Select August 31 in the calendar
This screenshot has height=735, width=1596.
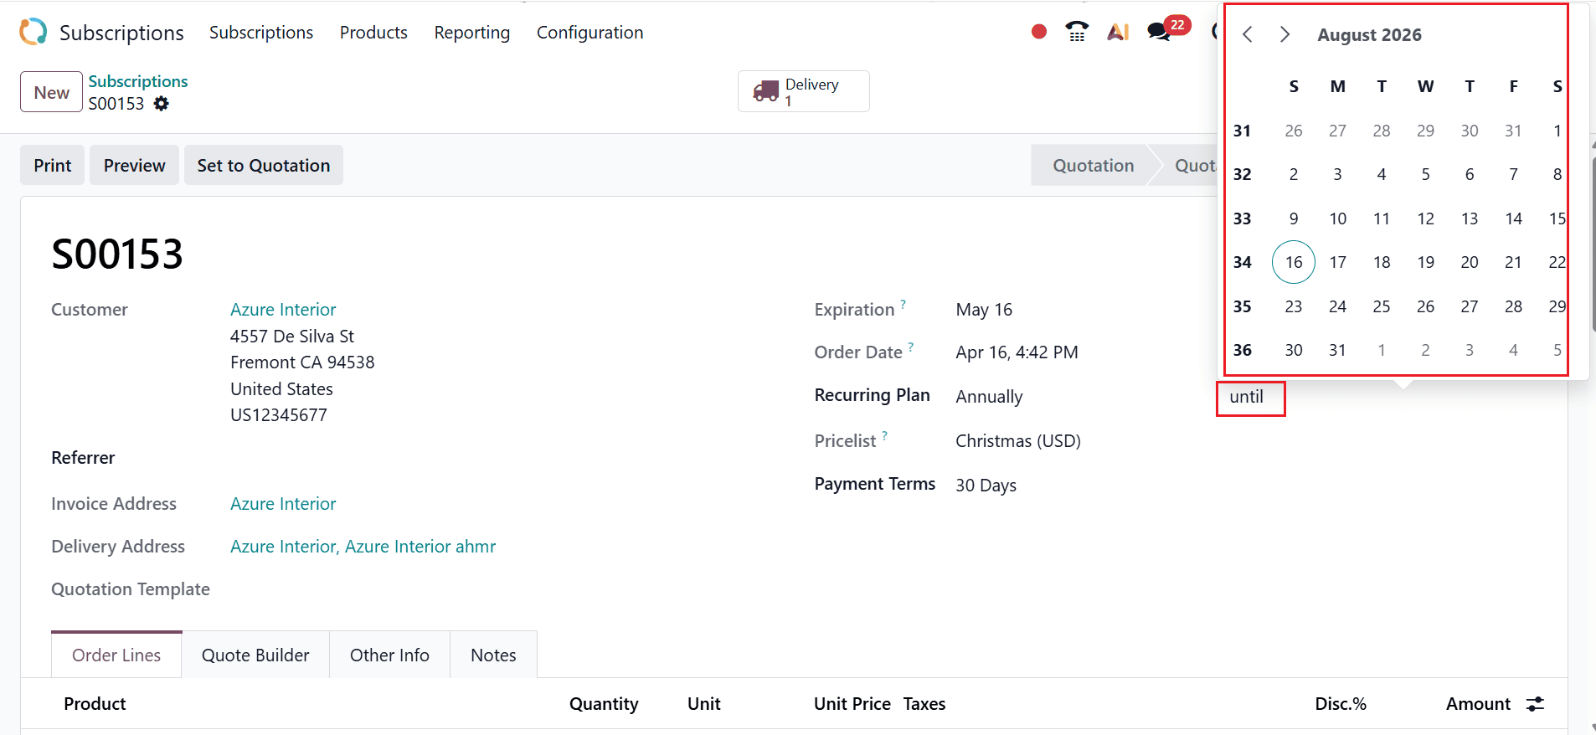tap(1337, 350)
